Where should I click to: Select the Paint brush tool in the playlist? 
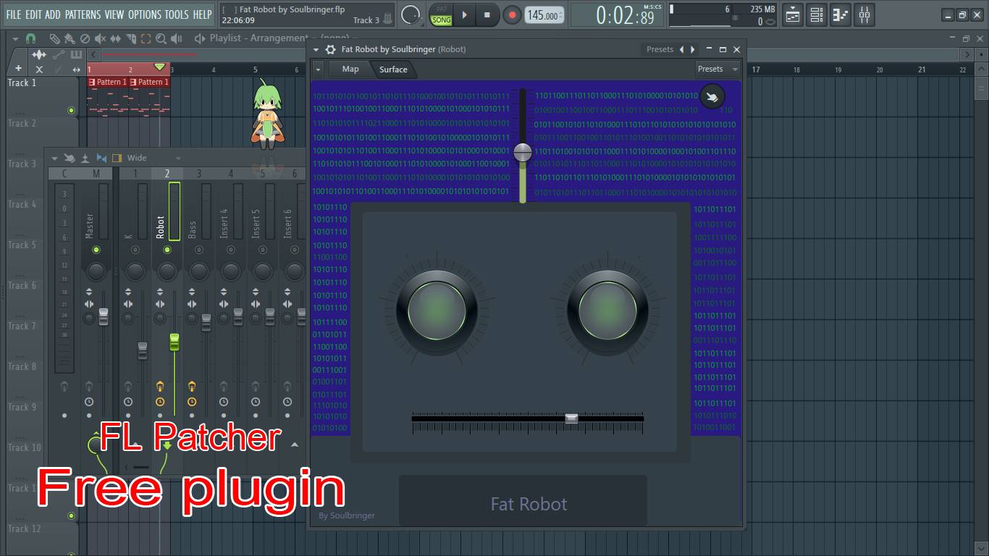pyautogui.click(x=70, y=38)
